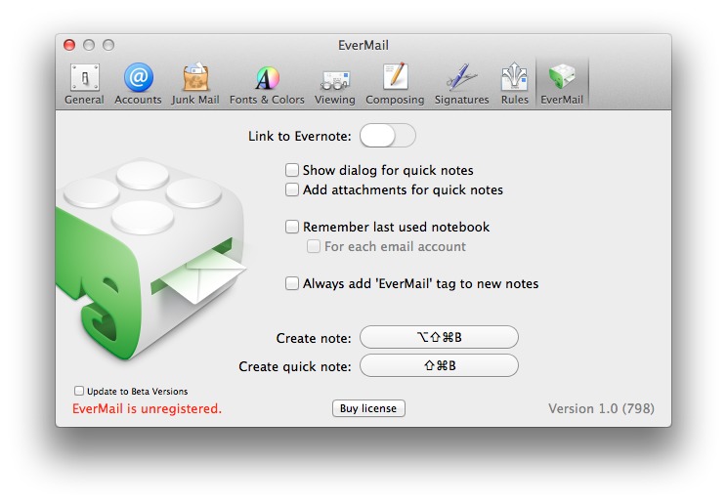Screen dimensions: 727x504
Task: Open the Viewing preferences pane
Action: pyautogui.click(x=335, y=83)
